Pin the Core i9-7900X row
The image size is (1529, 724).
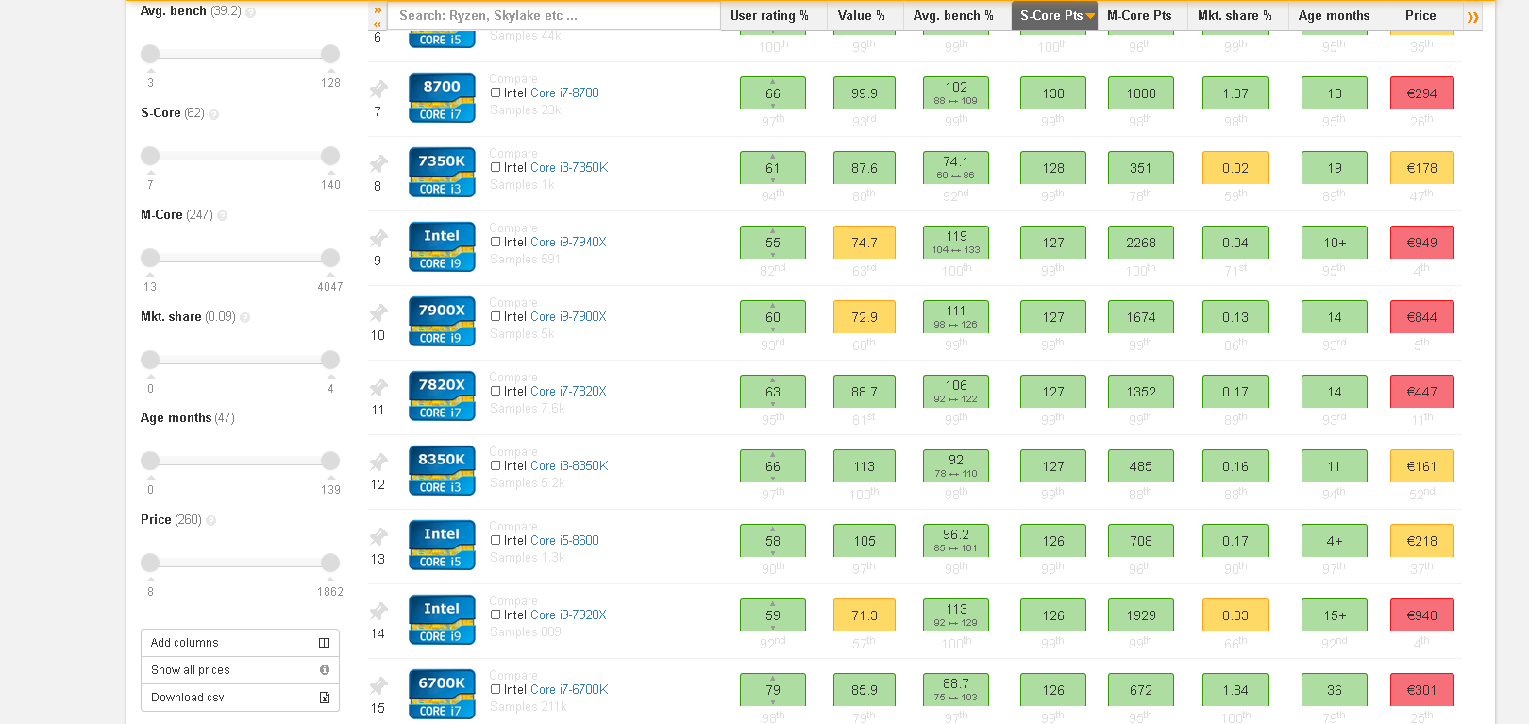tap(378, 312)
